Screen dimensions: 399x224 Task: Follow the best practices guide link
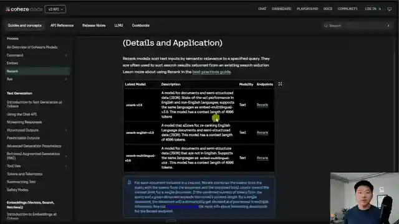212,72
